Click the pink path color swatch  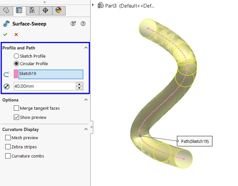[x=16, y=74]
